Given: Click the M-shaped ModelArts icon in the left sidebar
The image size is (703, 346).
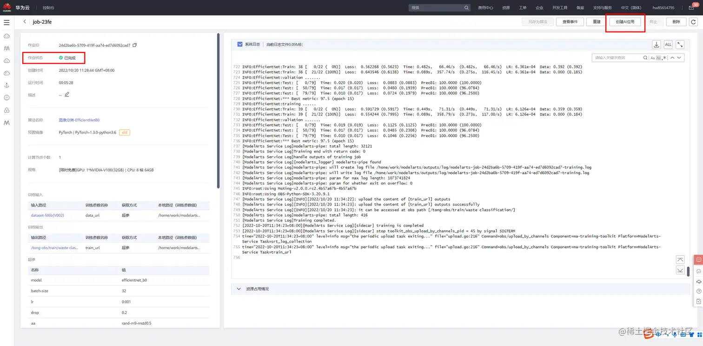Looking at the screenshot, I should pos(7,122).
